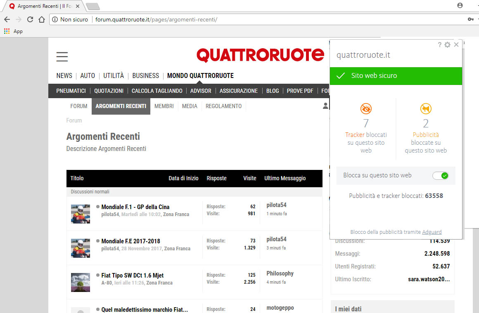Select the ARGOMENTI RECENTI tab
Image resolution: width=479 pixels, height=313 pixels.
[121, 106]
